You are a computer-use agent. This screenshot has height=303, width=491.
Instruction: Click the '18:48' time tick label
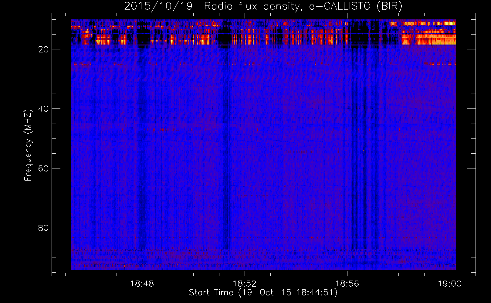(142, 284)
